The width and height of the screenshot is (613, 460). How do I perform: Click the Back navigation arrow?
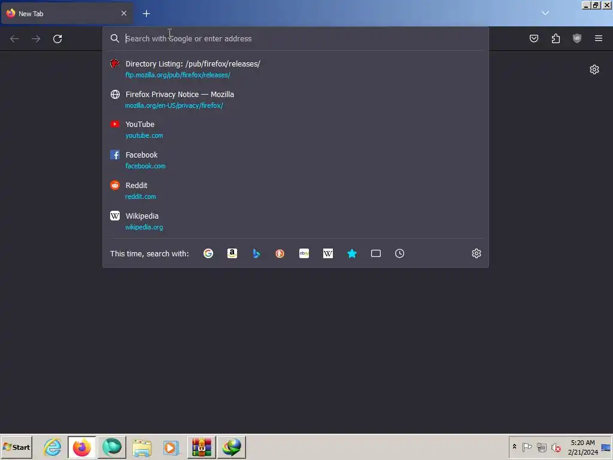click(x=14, y=39)
